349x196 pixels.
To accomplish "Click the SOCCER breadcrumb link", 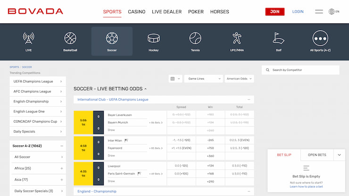I will 27,67.
